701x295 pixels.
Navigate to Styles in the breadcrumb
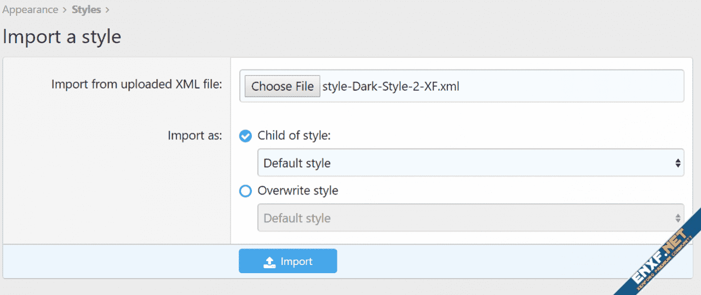[86, 10]
